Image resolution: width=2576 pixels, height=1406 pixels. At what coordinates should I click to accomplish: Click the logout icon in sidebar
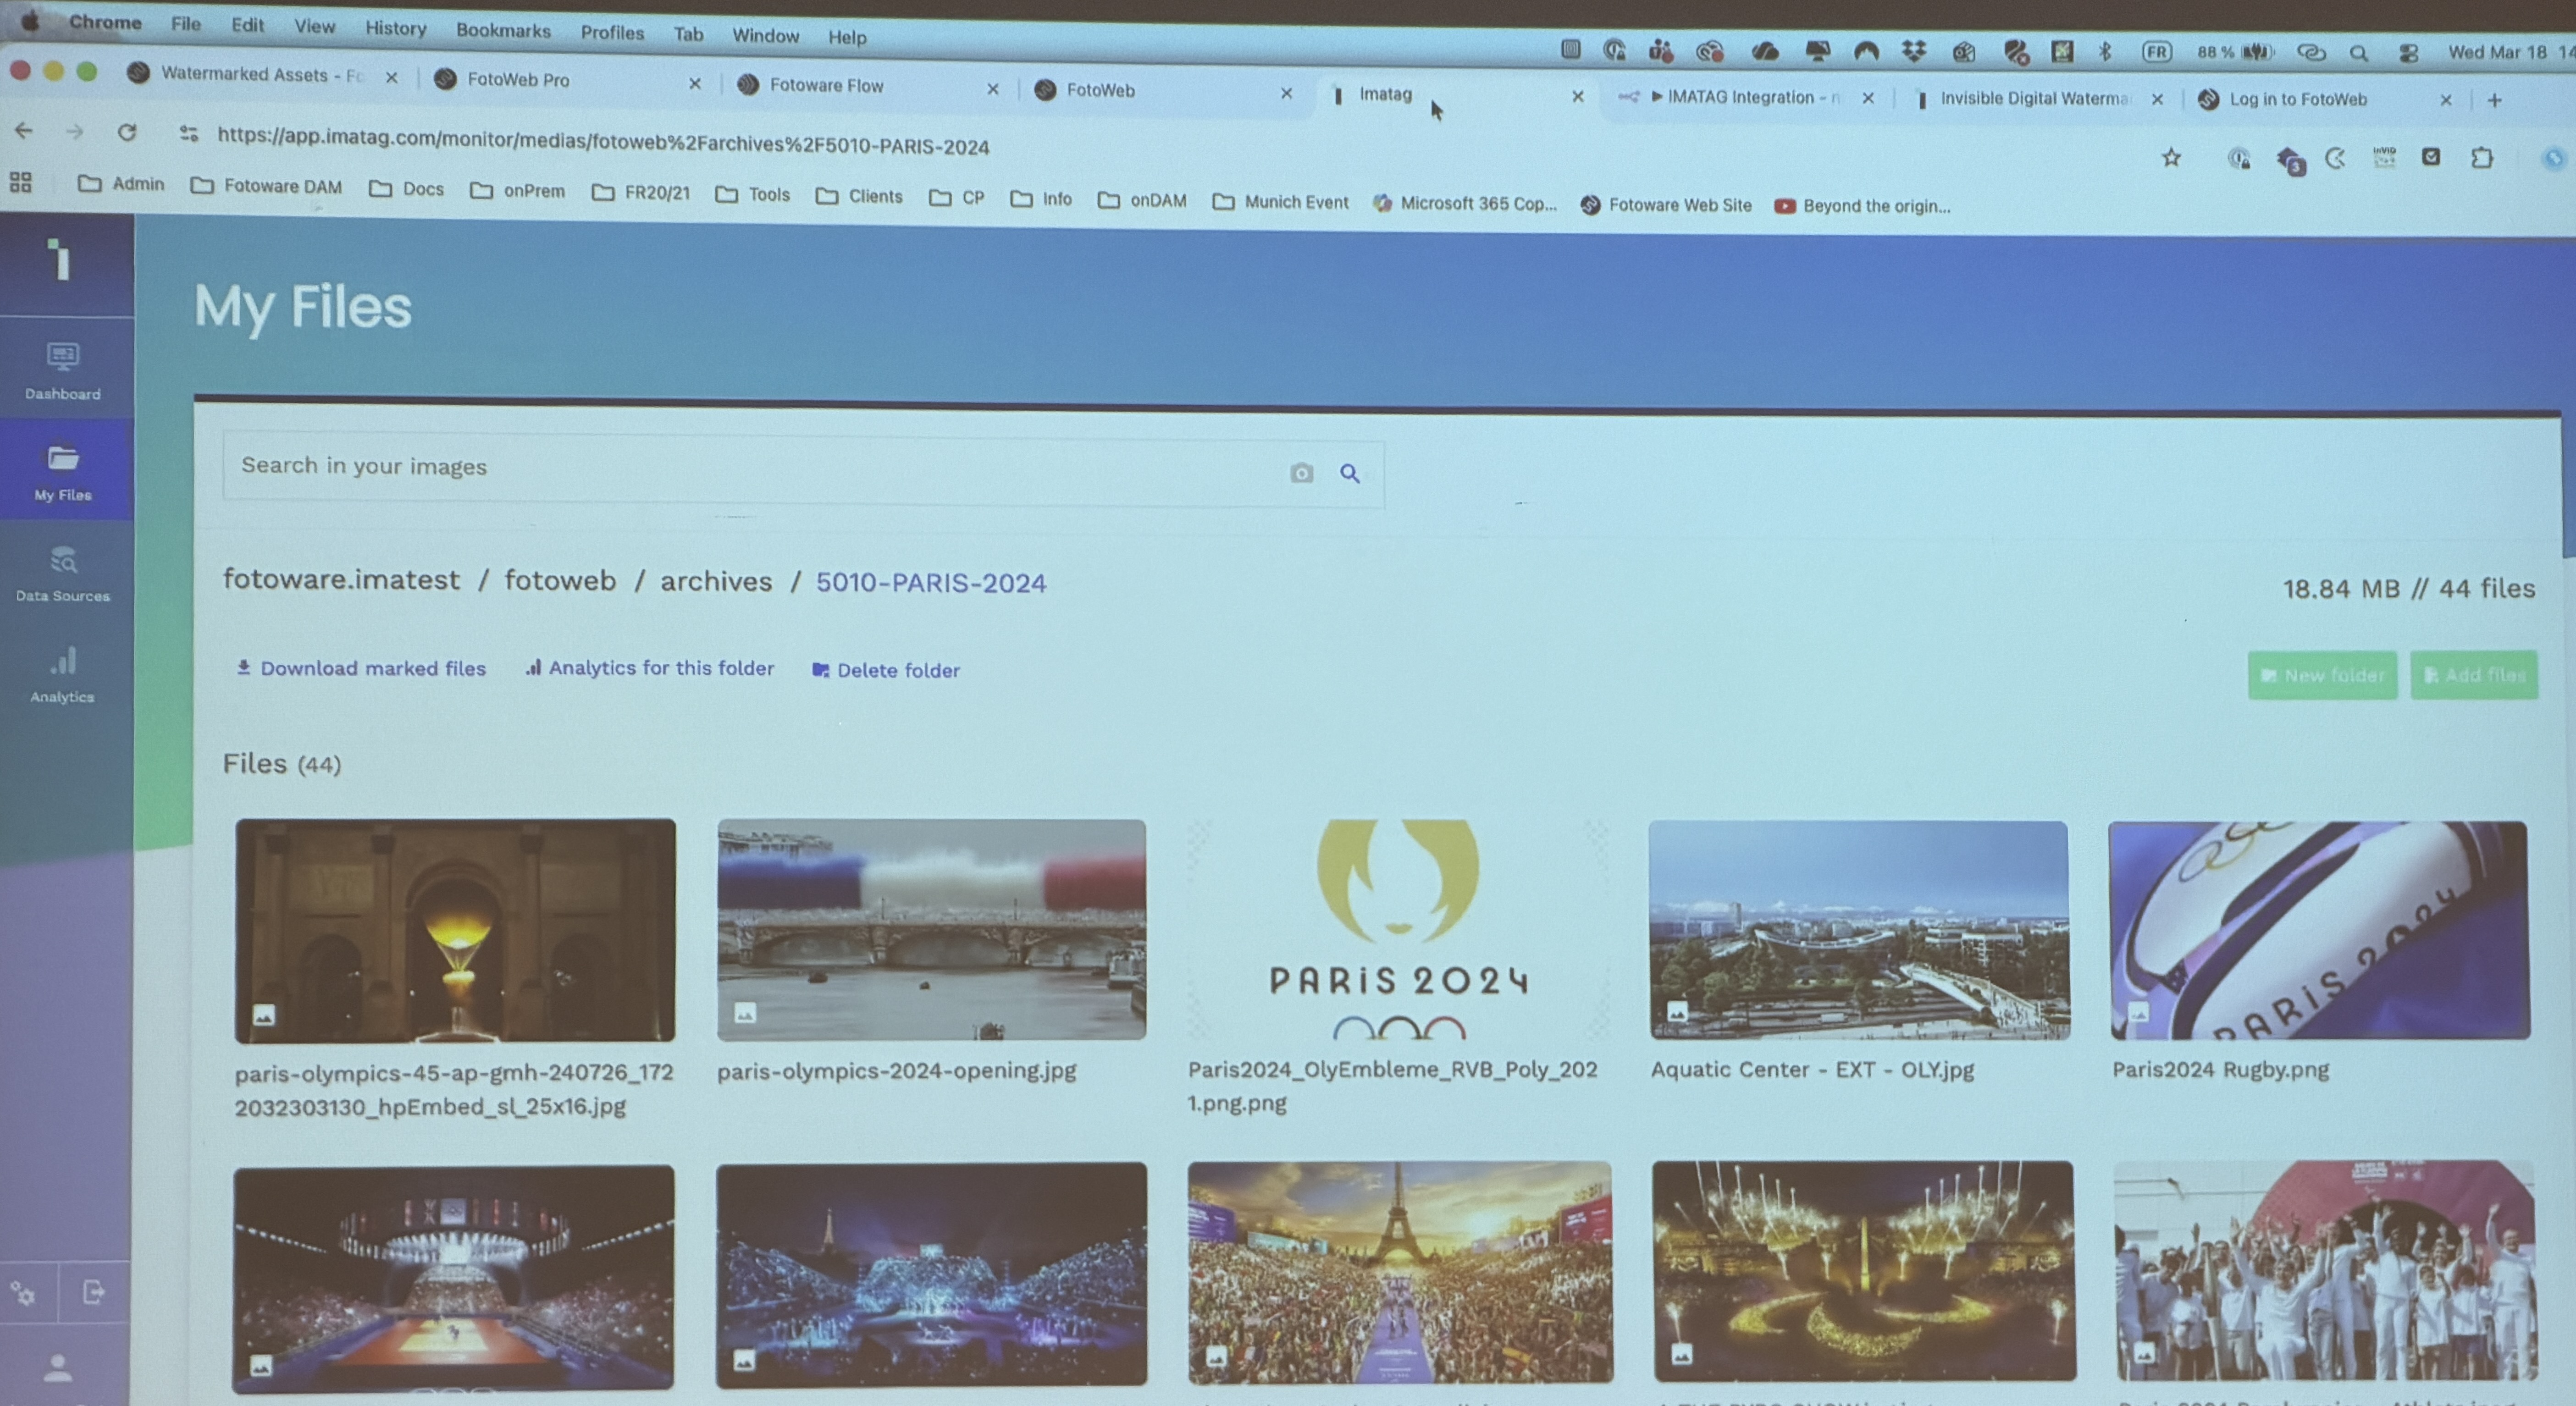pos(93,1292)
